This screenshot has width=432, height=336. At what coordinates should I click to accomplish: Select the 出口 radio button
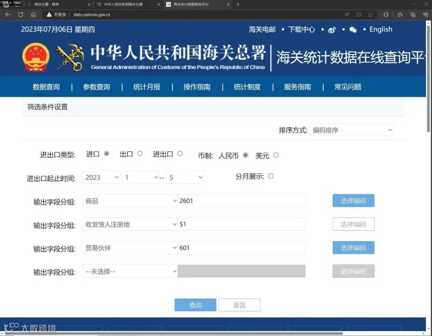coord(140,154)
